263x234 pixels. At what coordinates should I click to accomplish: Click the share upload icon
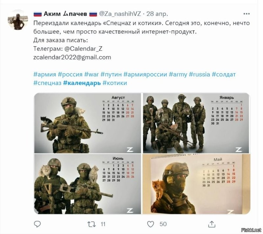(212, 224)
